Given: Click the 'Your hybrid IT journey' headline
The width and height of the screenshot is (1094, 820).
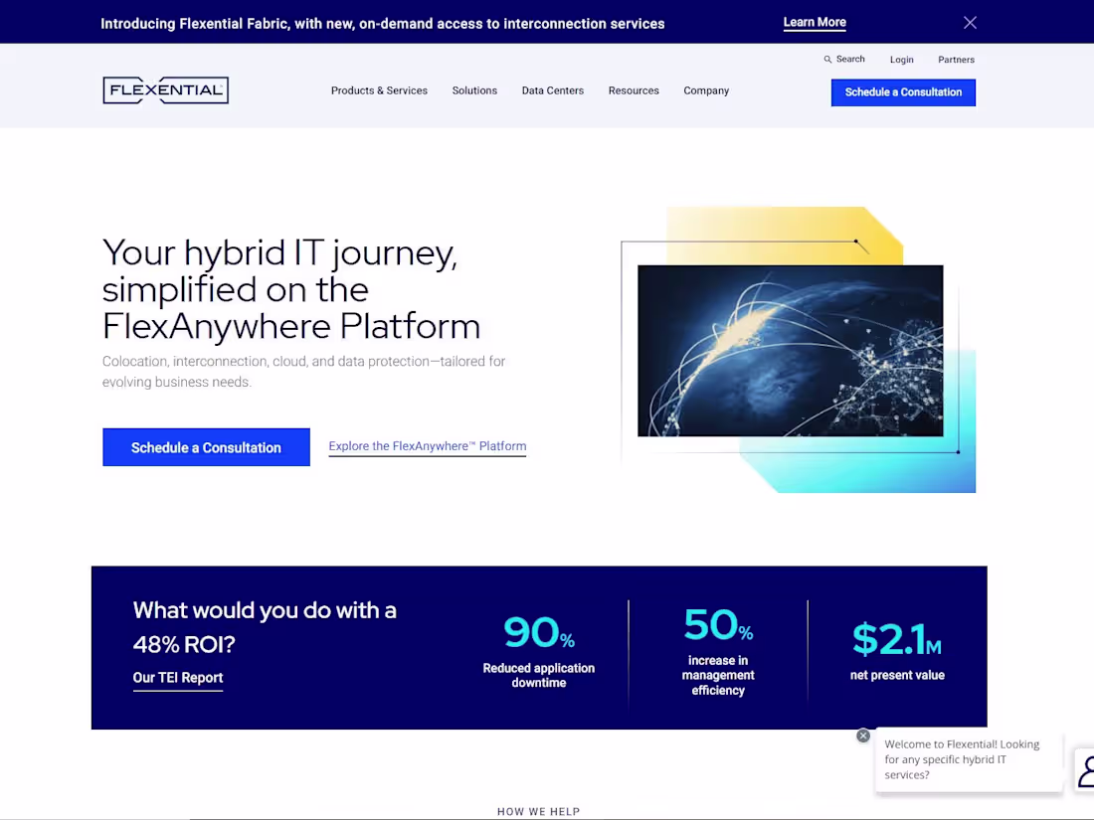Looking at the screenshot, I should pos(291,289).
